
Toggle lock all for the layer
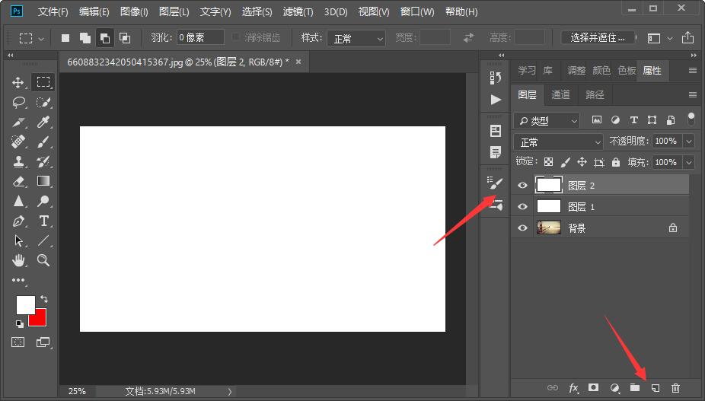(x=615, y=162)
